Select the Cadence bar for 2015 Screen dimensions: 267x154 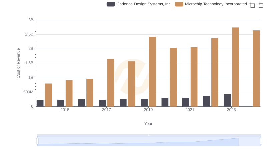pyautogui.click(x=61, y=103)
